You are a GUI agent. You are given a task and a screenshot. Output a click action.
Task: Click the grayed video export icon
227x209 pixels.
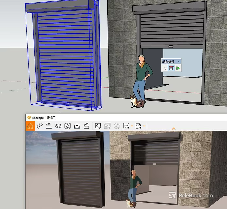(x=116, y=126)
